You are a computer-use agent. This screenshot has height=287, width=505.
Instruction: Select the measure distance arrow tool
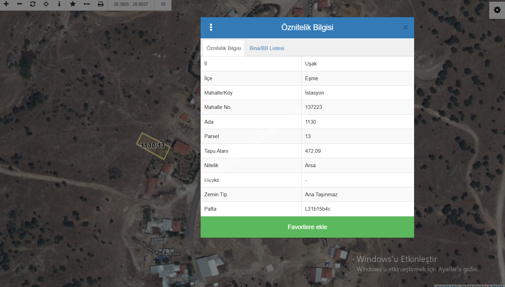[x=87, y=4]
